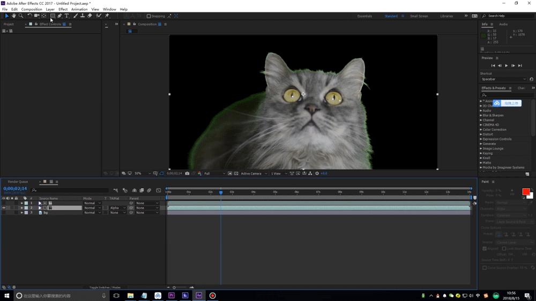Viewport: 536px width, 301px height.
Task: Click the snapshot camera icon in the viewer
Action: pos(187,173)
